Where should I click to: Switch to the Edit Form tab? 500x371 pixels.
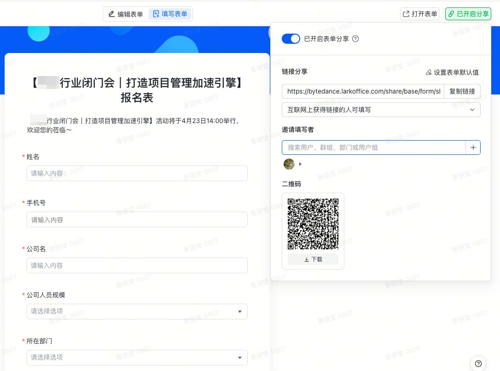126,14
